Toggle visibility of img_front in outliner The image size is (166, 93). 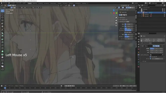[x=164, y=14]
